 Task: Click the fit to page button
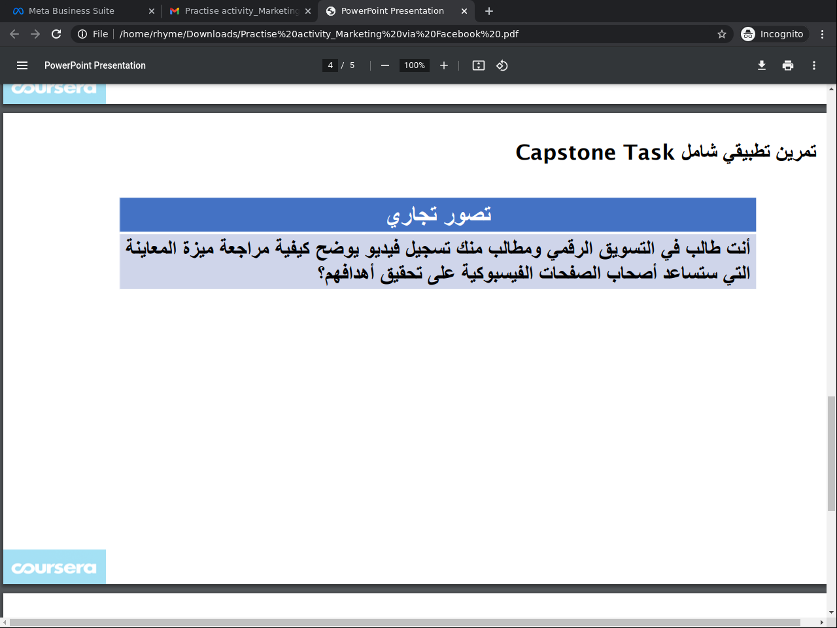click(x=479, y=65)
